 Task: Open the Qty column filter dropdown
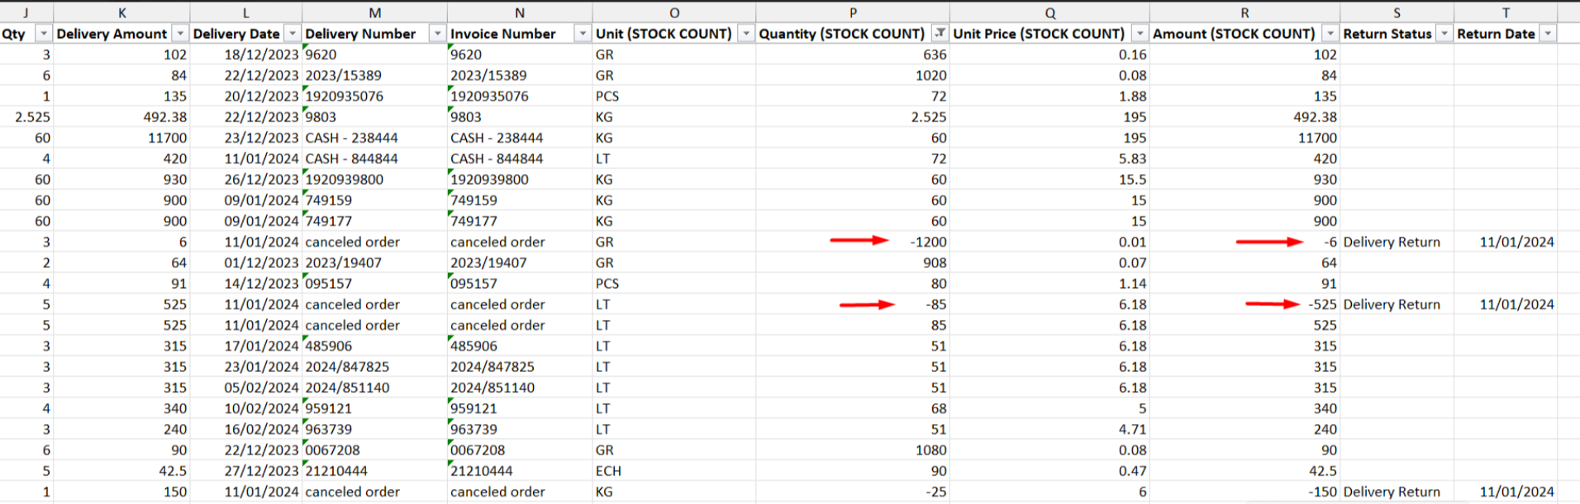[43, 34]
